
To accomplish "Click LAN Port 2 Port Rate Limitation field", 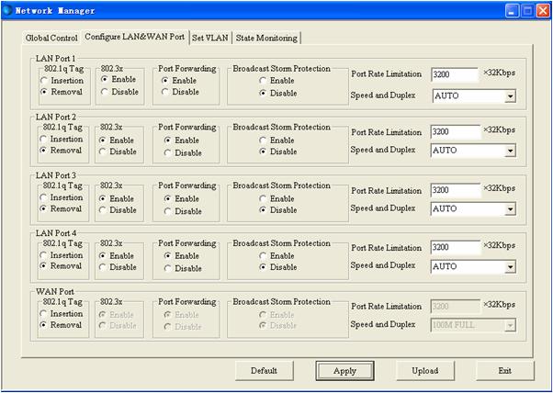I will (x=456, y=132).
